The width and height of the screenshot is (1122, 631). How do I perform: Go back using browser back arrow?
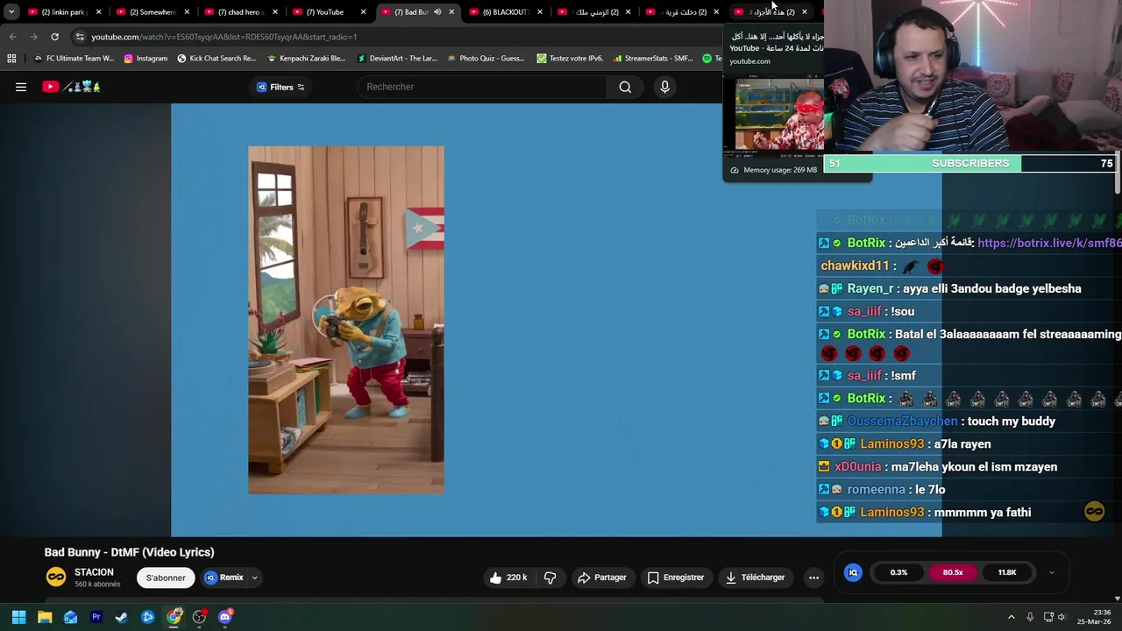point(12,37)
